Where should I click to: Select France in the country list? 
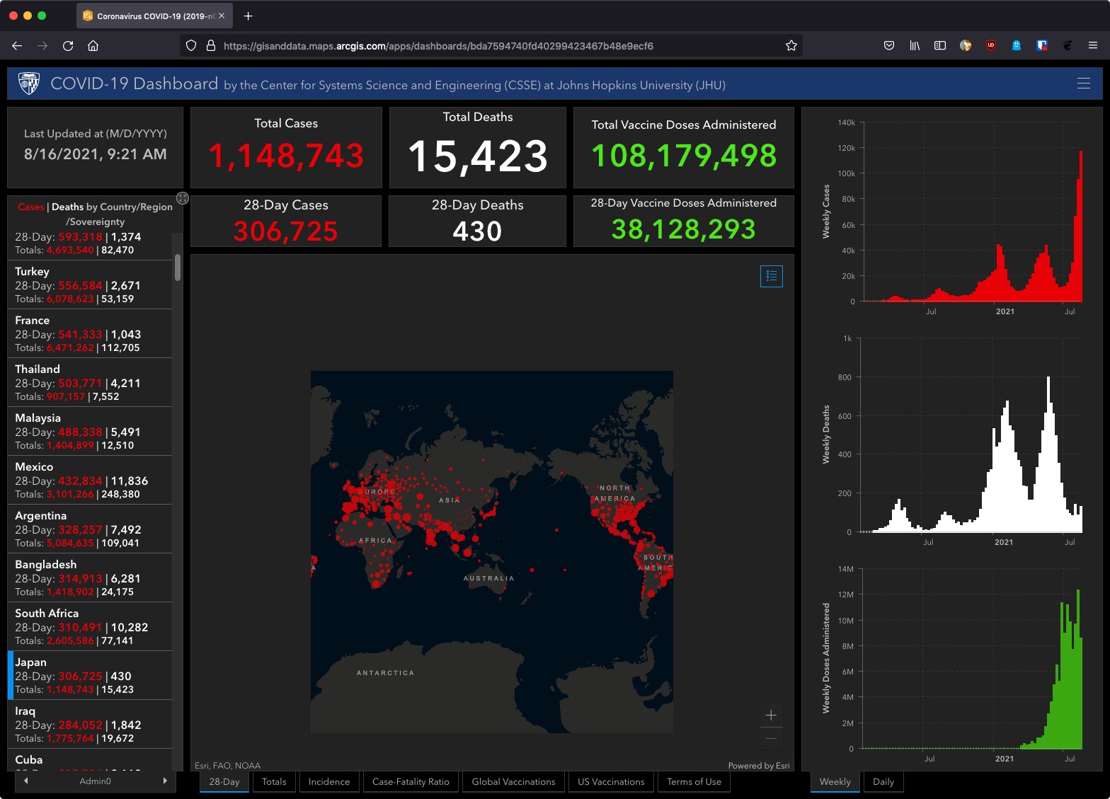[x=90, y=333]
